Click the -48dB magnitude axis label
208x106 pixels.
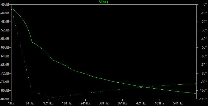pos(4,22)
